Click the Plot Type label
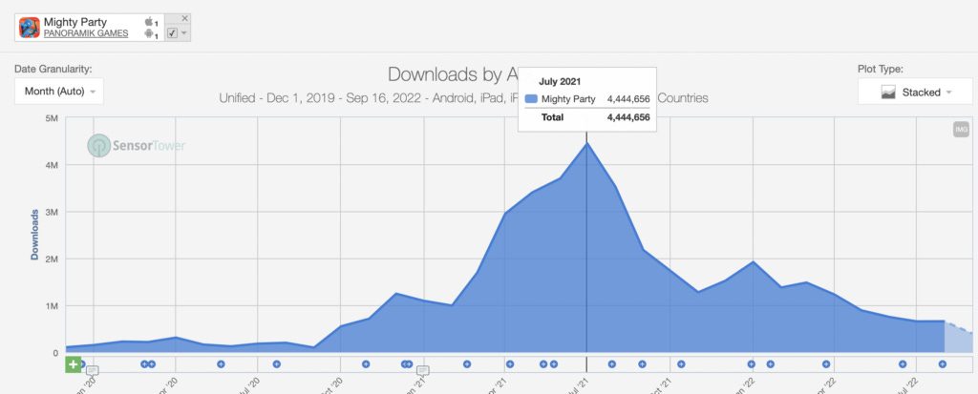This screenshot has width=978, height=394. point(881,70)
